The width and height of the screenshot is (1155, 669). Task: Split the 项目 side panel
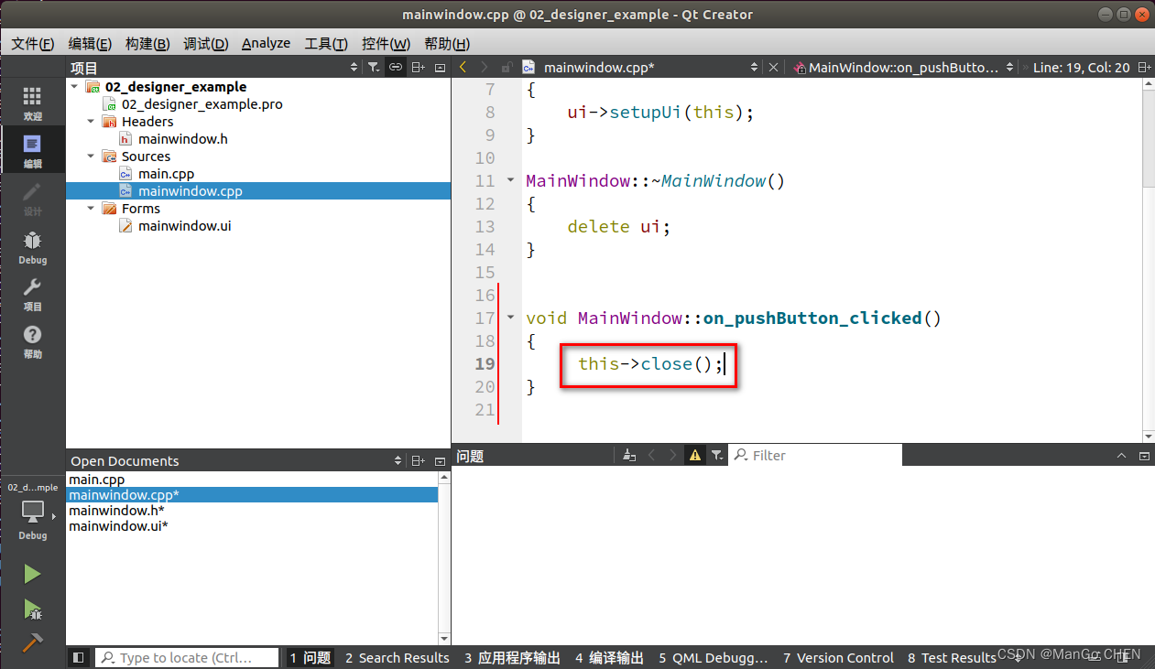click(x=418, y=67)
